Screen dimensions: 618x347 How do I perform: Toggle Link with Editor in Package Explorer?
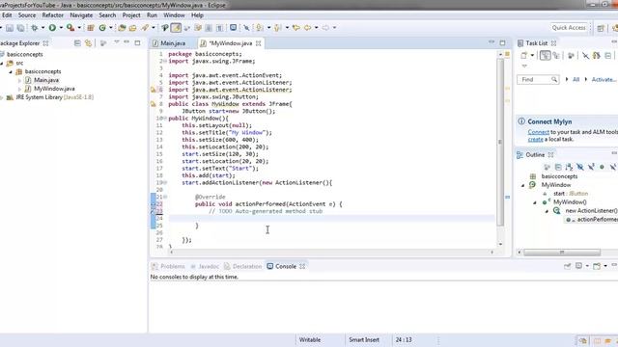(88, 42)
